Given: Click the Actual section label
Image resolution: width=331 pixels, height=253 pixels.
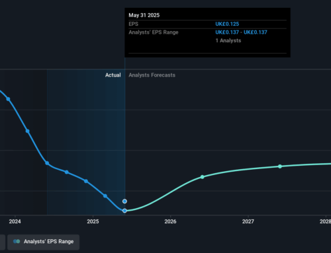Looking at the screenshot, I should pos(113,75).
